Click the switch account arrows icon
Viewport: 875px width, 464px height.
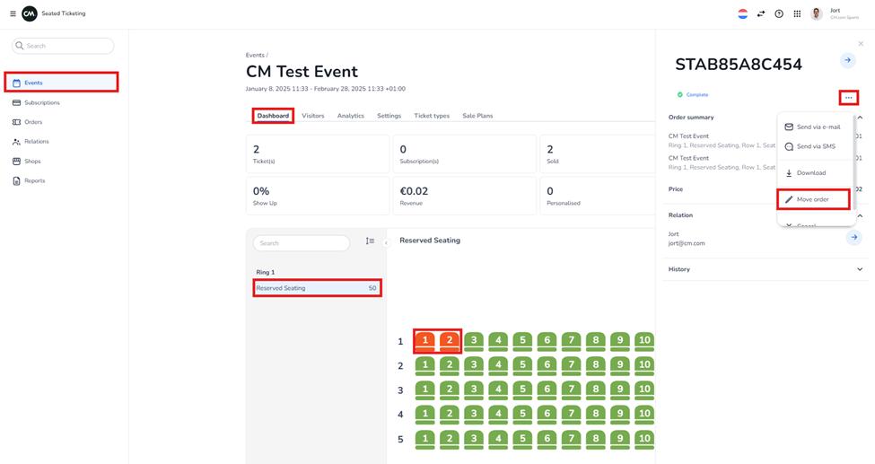coord(761,13)
